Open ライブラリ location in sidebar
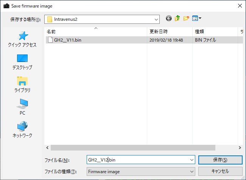The image size is (246, 180). pyautogui.click(x=22, y=84)
